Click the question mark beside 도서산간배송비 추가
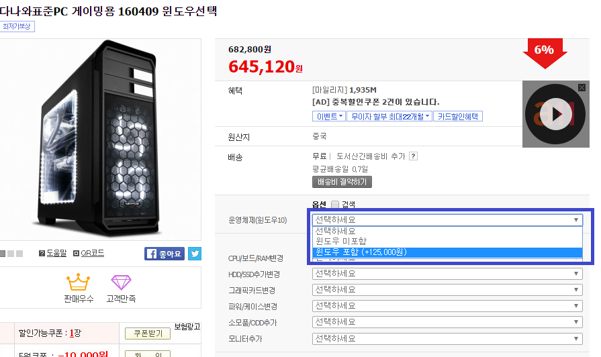This screenshot has width=601, height=357. coord(413,156)
